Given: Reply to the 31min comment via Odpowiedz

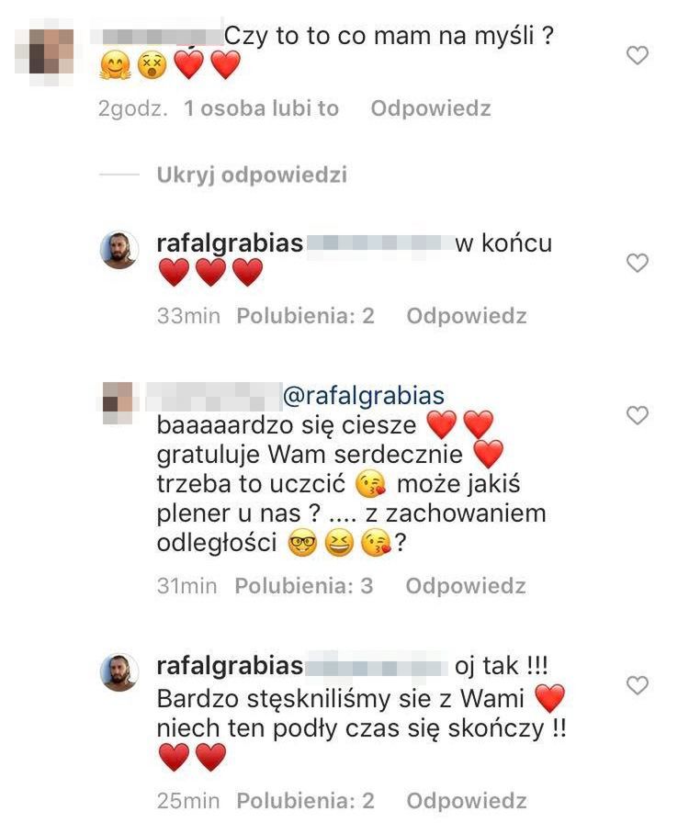Looking at the screenshot, I should pos(466,586).
